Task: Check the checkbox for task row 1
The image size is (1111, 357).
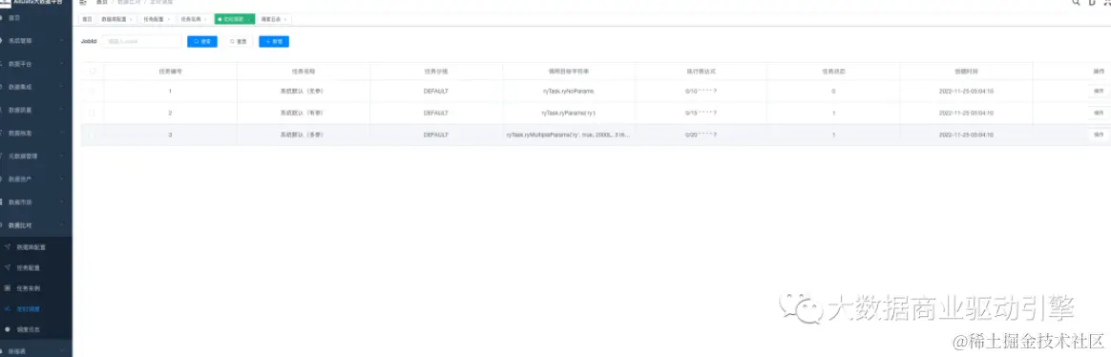Action: [93, 92]
